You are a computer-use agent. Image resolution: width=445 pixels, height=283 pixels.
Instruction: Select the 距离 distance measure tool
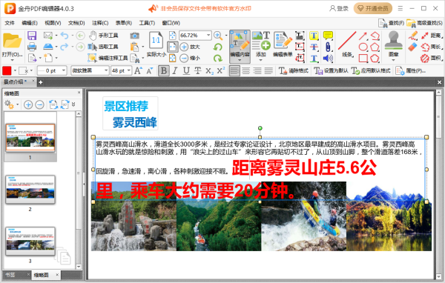(x=432, y=36)
